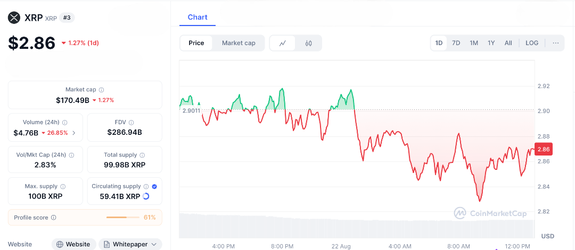Select the 1Y time range
The height and width of the screenshot is (250, 575).
coord(491,43)
